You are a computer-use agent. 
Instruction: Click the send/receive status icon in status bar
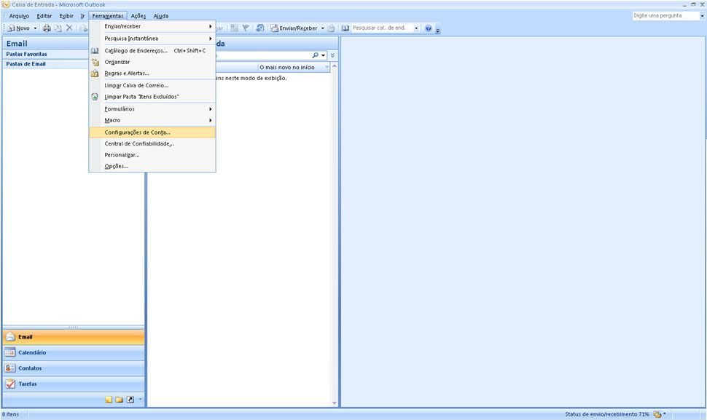pos(657,414)
